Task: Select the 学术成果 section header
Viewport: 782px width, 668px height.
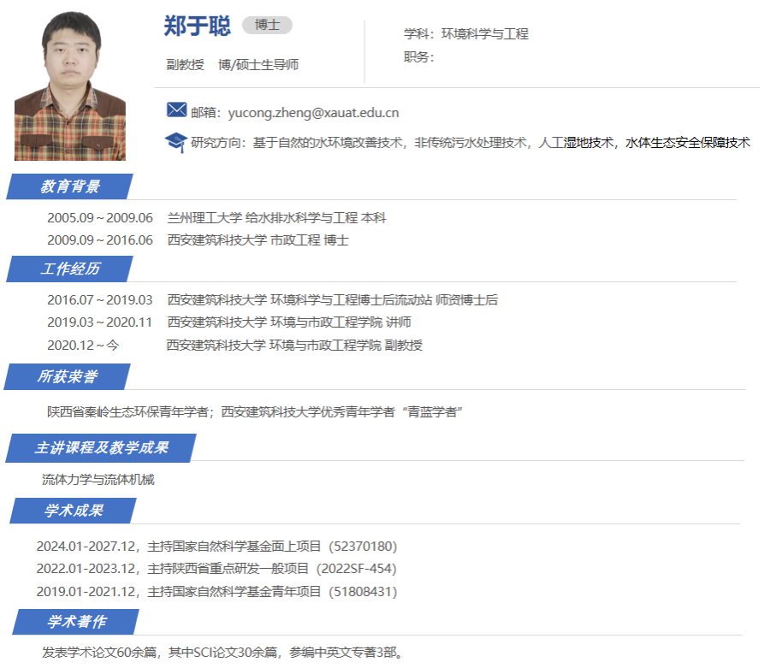Action: pyautogui.click(x=74, y=511)
